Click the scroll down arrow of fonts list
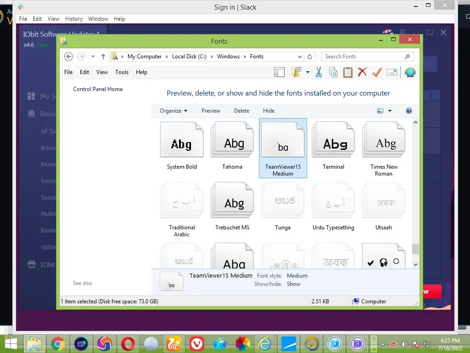The image size is (470, 353). (x=415, y=264)
